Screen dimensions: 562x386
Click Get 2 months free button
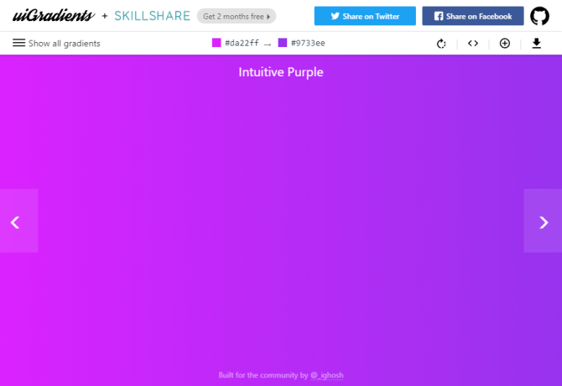pyautogui.click(x=237, y=17)
